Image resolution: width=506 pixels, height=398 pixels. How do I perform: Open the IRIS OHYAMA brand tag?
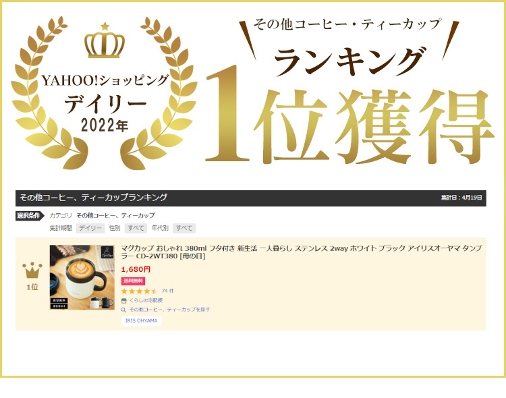click(142, 321)
